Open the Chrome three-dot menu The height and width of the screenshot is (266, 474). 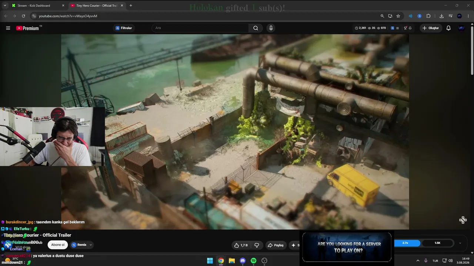[x=468, y=16]
